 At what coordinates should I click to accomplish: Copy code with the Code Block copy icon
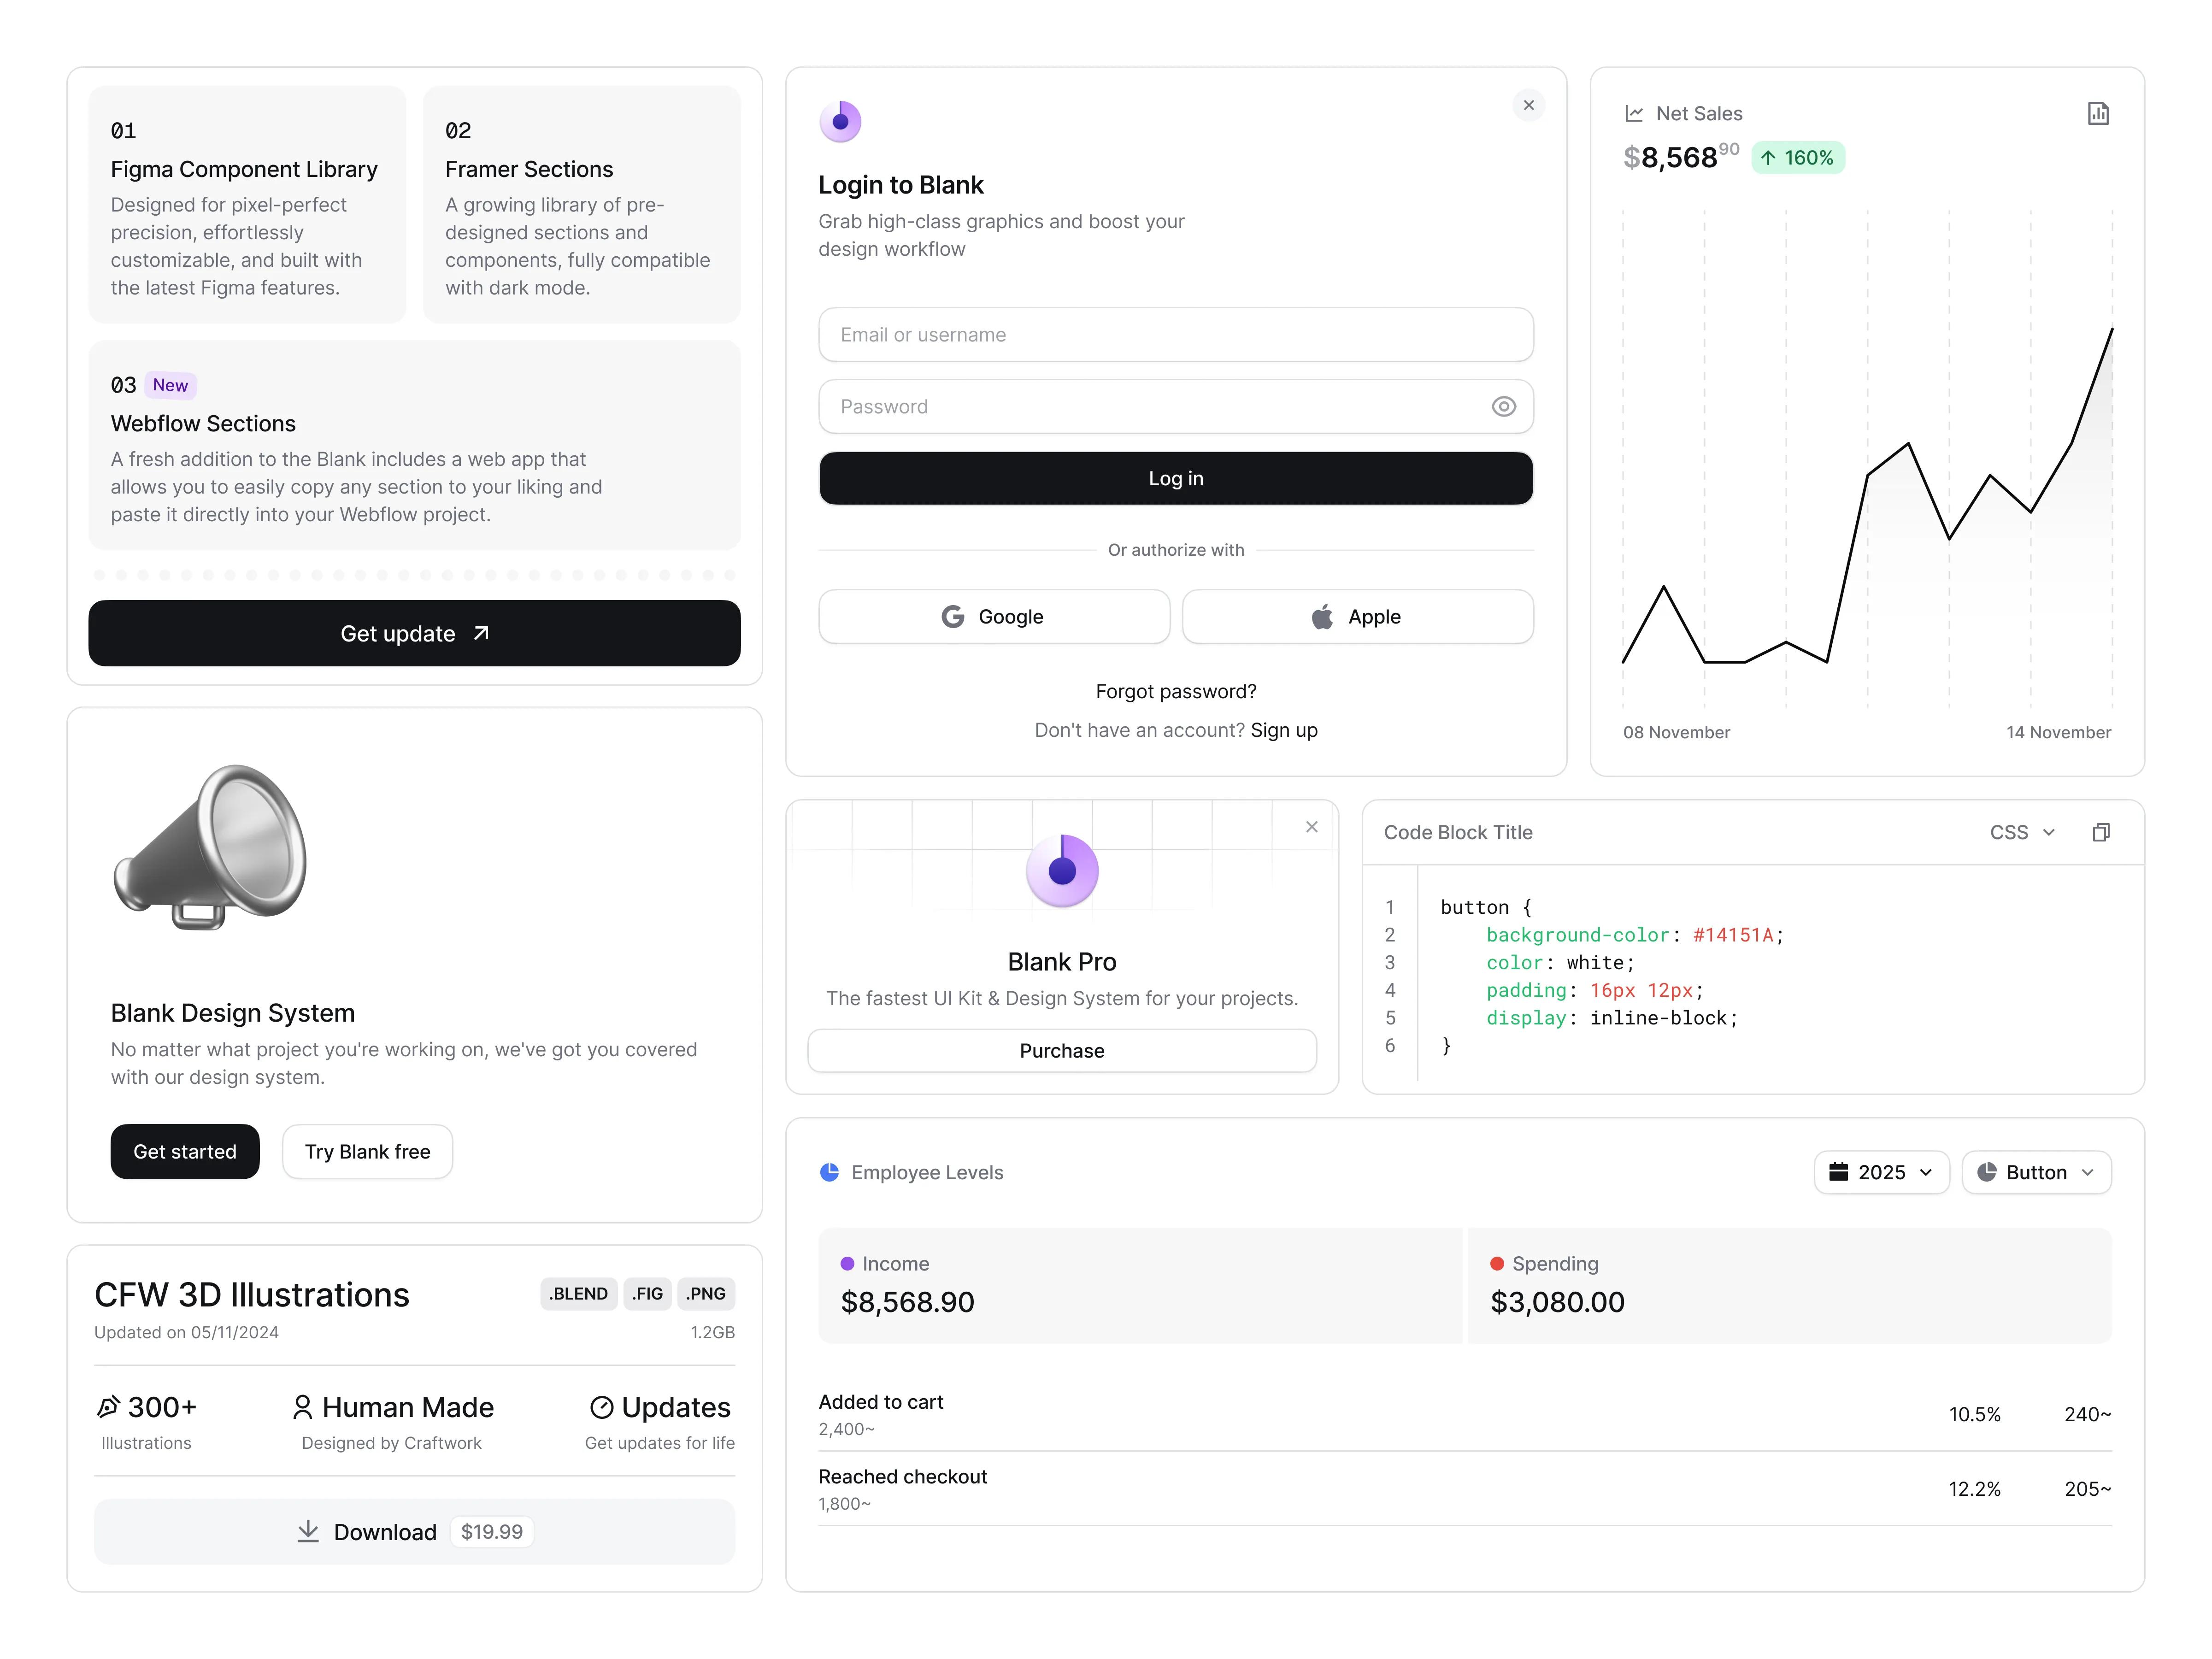pyautogui.click(x=2101, y=832)
